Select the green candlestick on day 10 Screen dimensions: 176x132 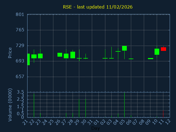(157, 52)
